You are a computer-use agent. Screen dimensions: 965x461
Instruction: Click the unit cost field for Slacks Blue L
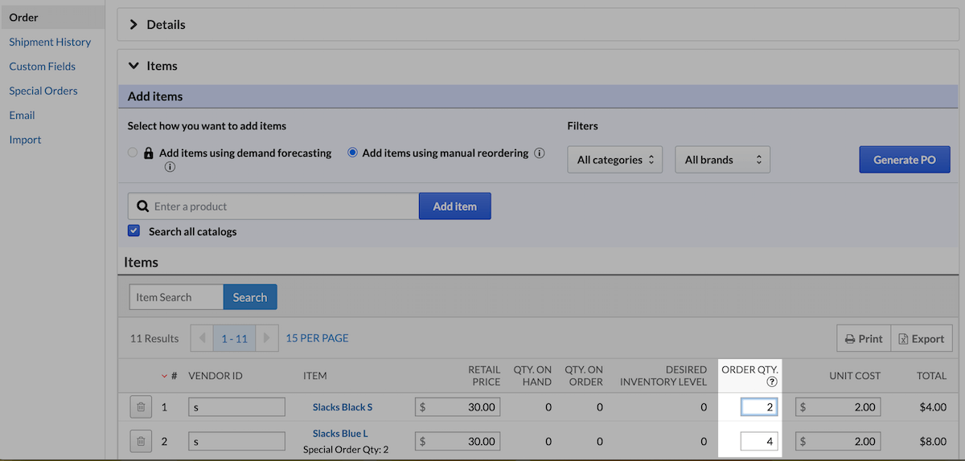coord(839,441)
